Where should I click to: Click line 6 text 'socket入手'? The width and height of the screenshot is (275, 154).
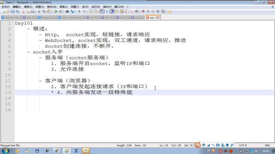coord(48,52)
